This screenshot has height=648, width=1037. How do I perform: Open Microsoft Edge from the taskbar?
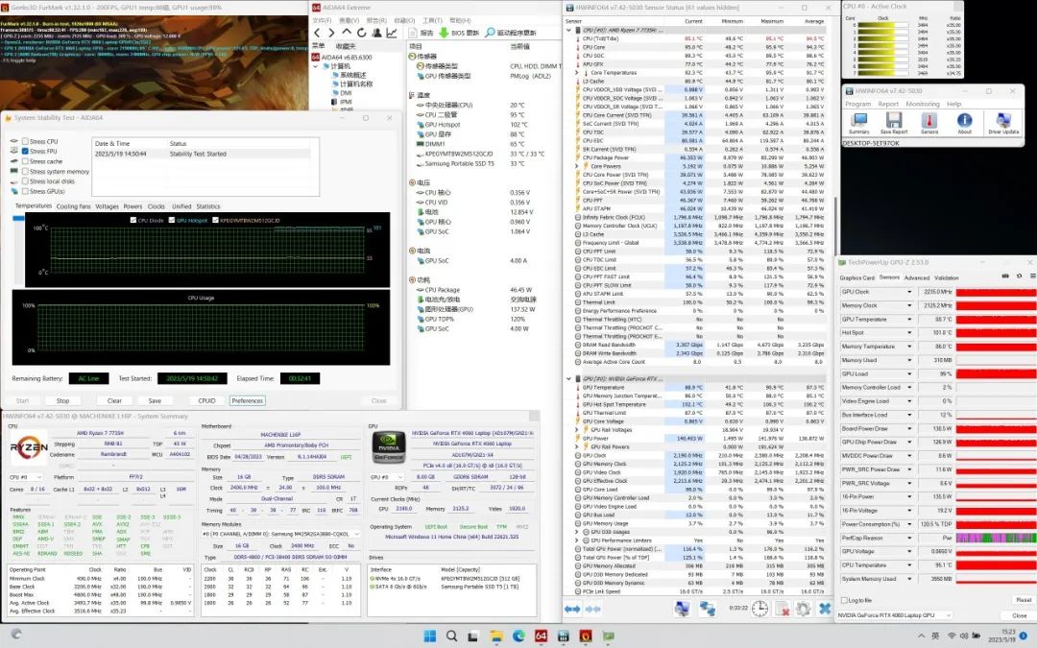(518, 636)
